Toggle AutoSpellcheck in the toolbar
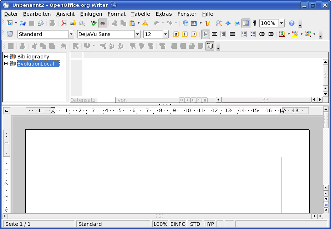 pos(103,23)
